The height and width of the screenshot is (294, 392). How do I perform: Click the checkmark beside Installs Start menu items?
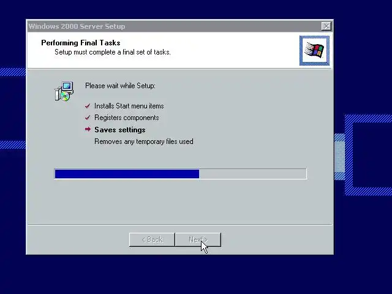click(88, 106)
